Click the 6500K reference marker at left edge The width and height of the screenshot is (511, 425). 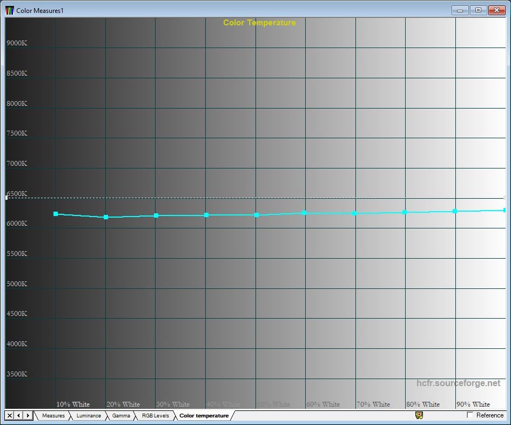[x=6, y=198]
